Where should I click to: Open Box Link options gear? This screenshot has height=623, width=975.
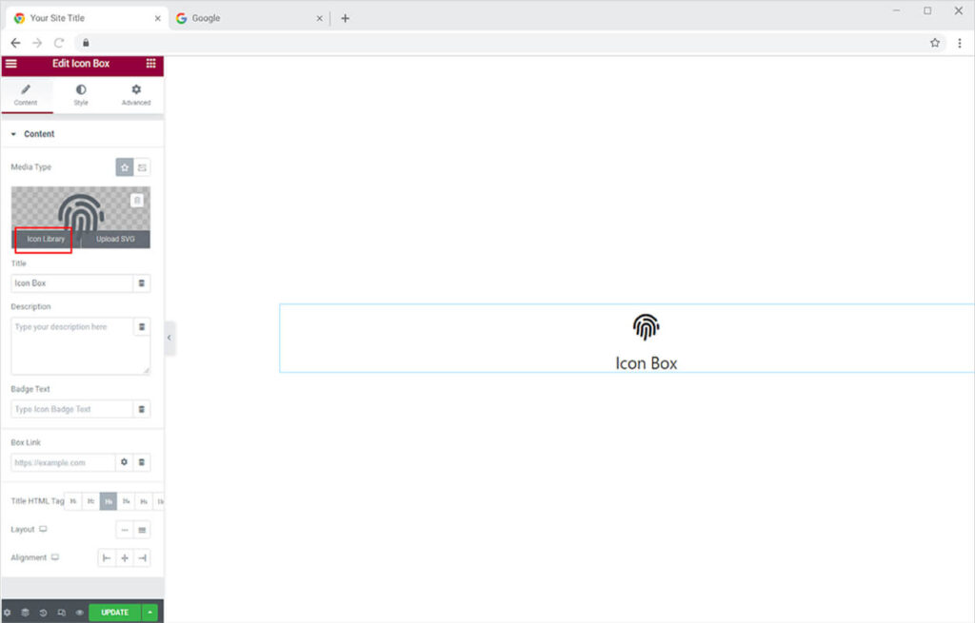point(124,462)
